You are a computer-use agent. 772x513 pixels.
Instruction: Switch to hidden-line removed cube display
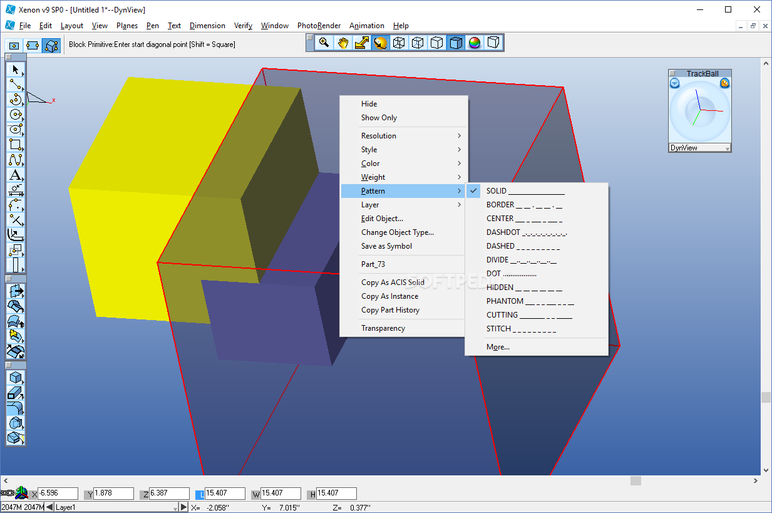(437, 43)
